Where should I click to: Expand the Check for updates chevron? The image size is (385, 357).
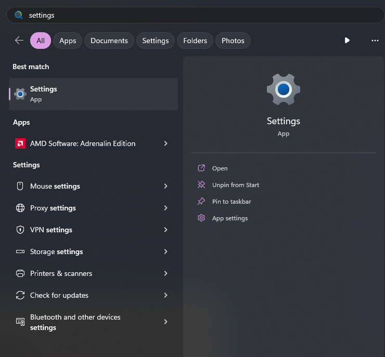click(165, 295)
